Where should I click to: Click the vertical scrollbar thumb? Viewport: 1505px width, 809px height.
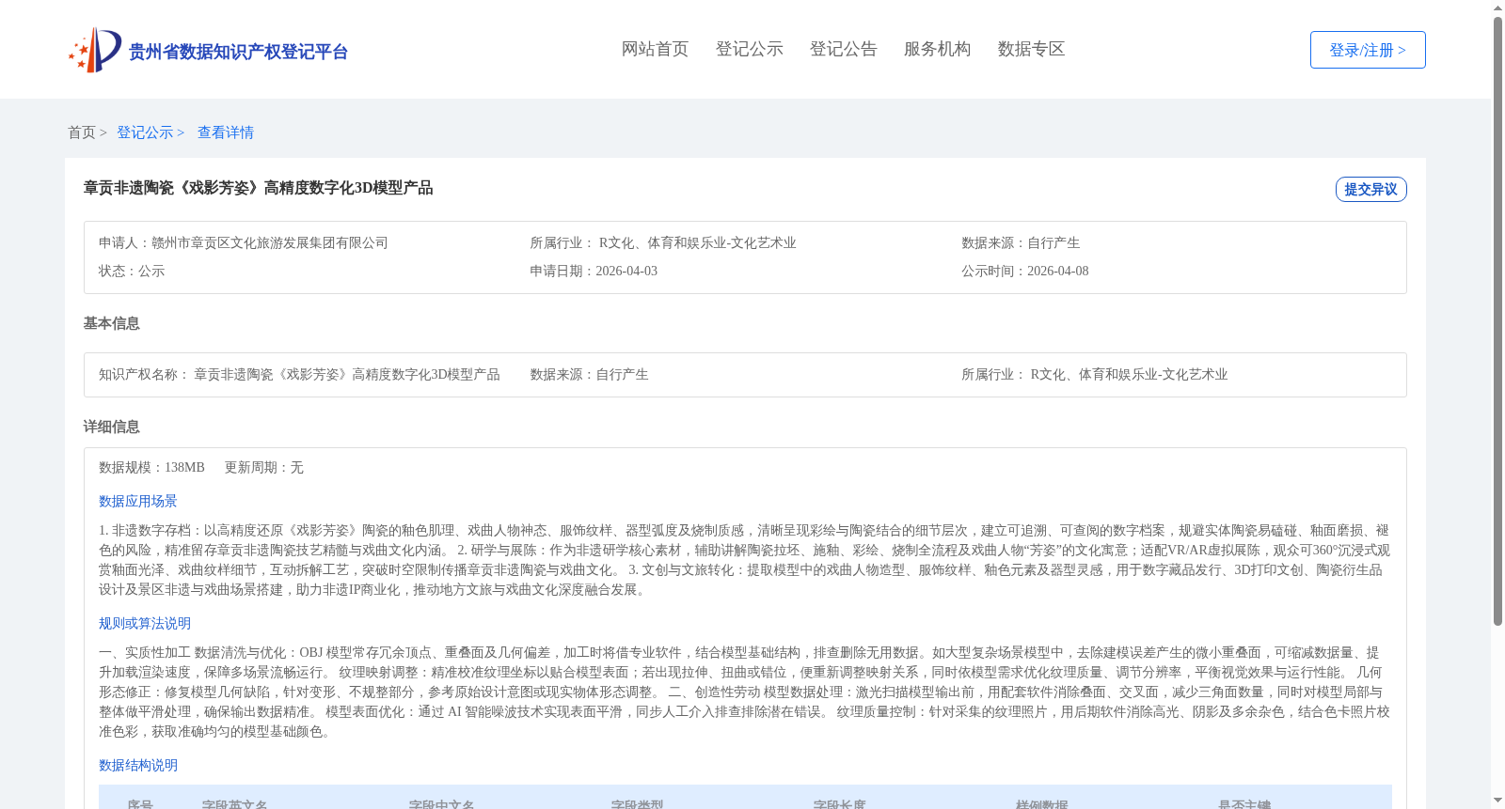click(1497, 321)
